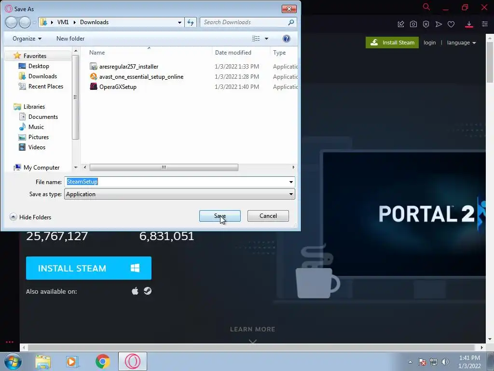Open the File name dropdown arrow
Viewport: 494px width, 371px height.
[x=291, y=182]
